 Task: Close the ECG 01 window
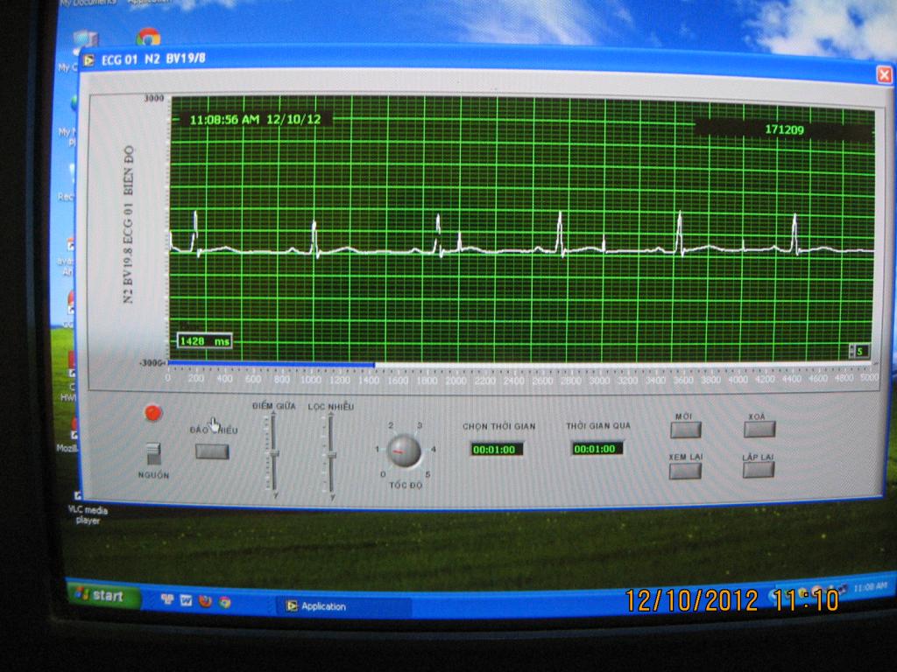coord(885,75)
